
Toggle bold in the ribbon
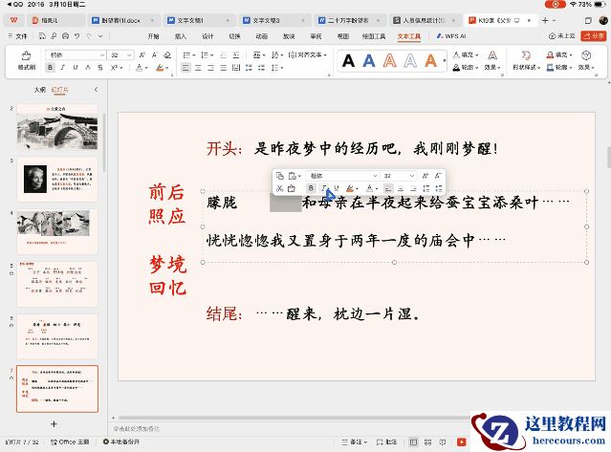coord(50,68)
